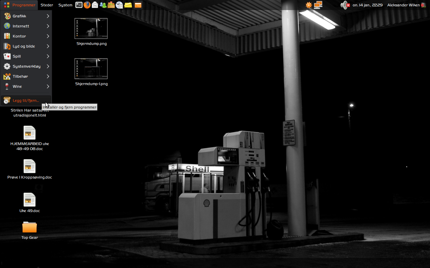Select the Top Gear folder
Image resolution: width=430 pixels, height=268 pixels.
pos(30,227)
